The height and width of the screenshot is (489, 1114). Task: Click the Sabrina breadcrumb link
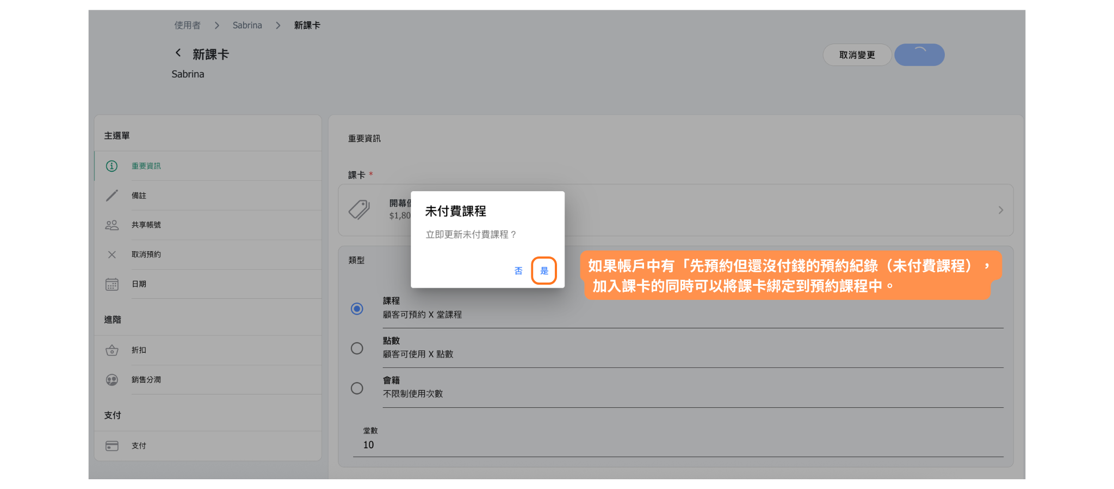click(247, 26)
